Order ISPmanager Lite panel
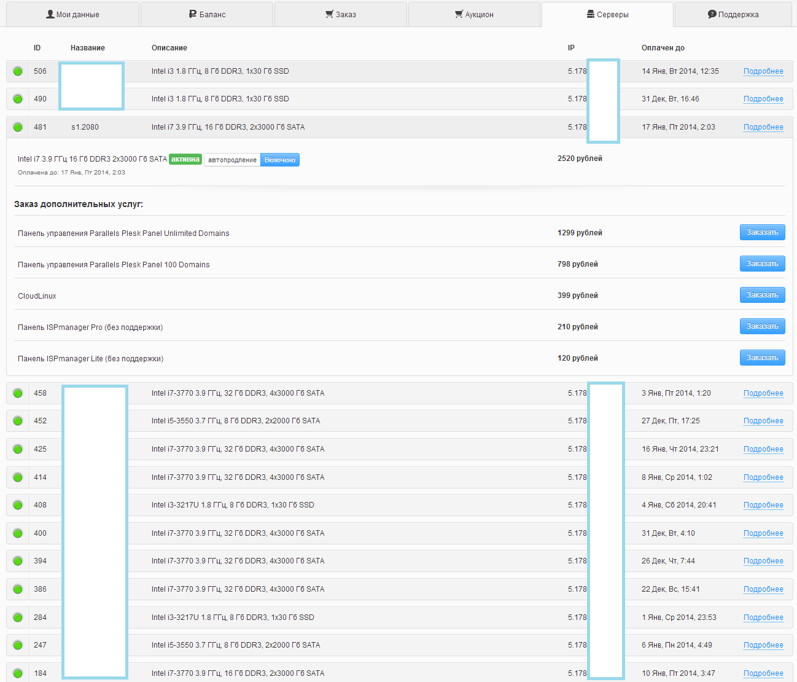This screenshot has width=797, height=682. (762, 358)
